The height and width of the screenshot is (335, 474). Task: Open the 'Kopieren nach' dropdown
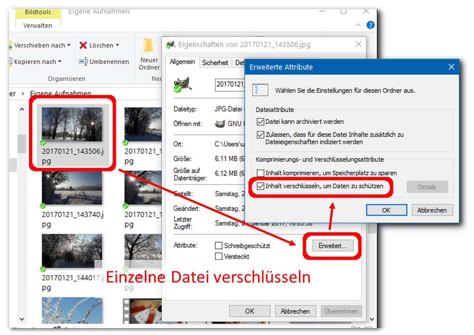(60, 62)
